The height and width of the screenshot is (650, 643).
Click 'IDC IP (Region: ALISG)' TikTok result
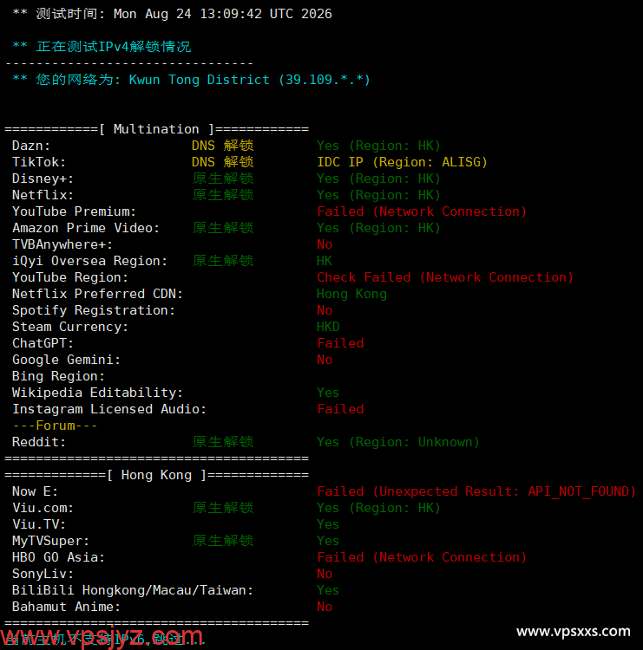click(x=402, y=162)
